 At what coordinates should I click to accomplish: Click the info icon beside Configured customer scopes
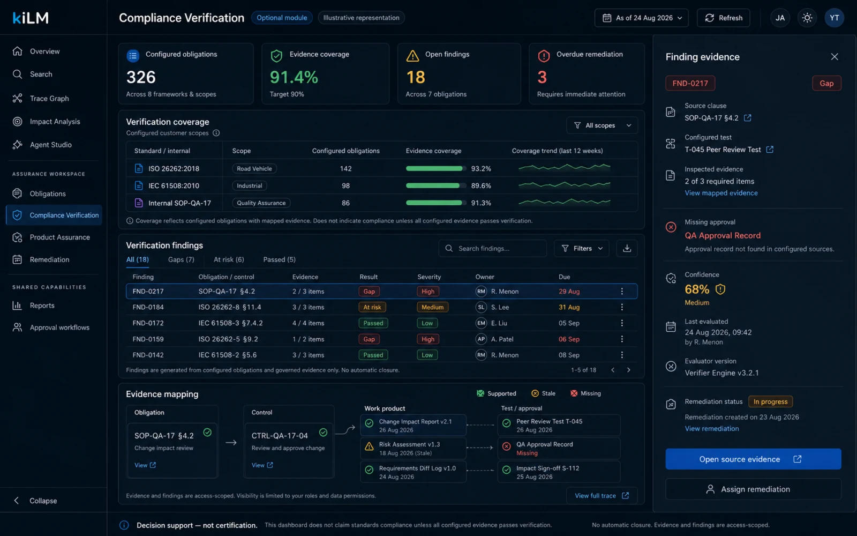point(216,133)
